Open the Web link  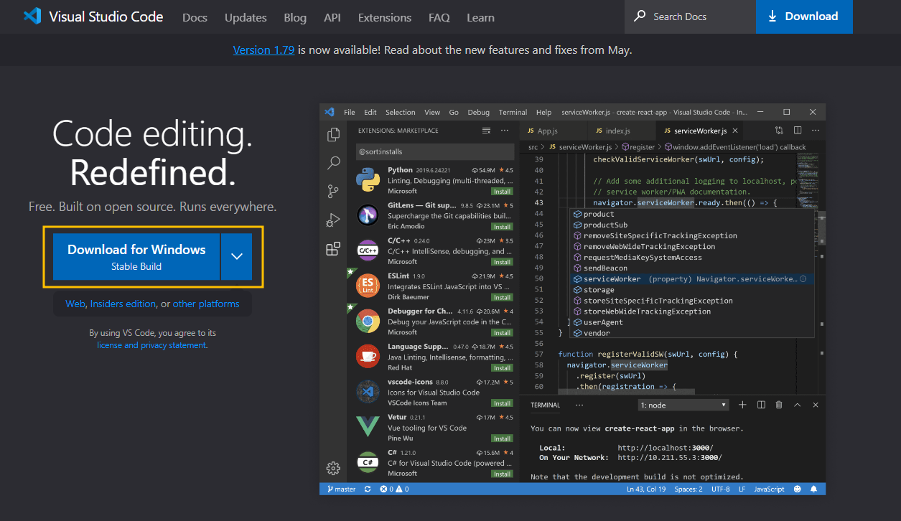click(75, 304)
